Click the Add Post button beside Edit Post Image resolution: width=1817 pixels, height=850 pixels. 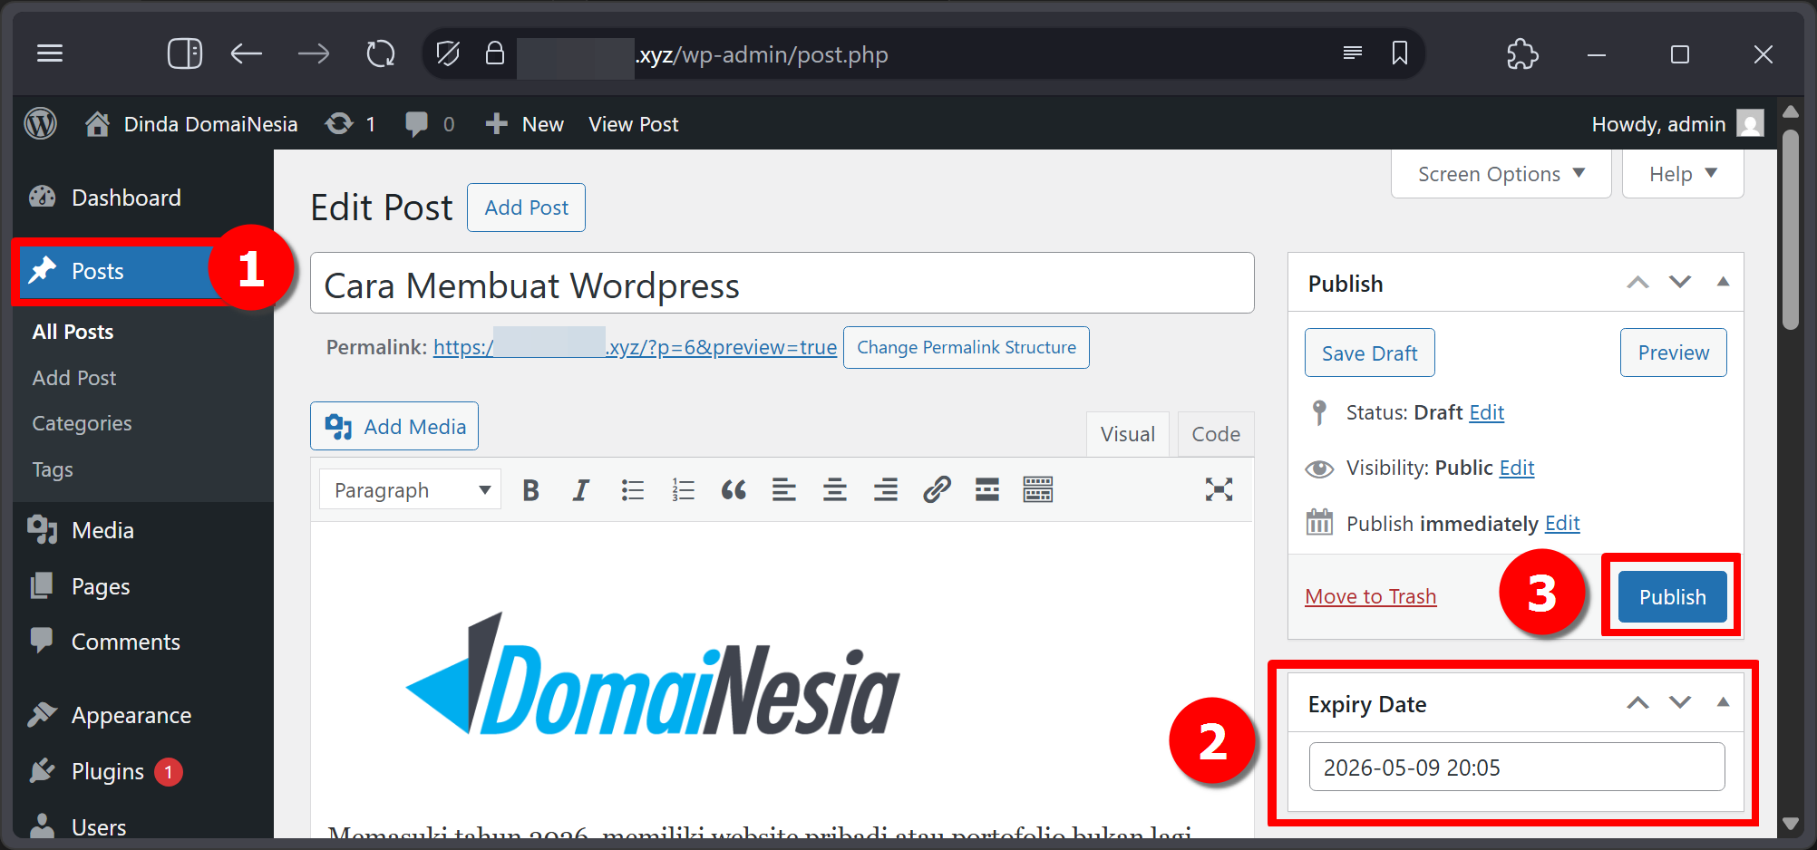[x=527, y=208]
